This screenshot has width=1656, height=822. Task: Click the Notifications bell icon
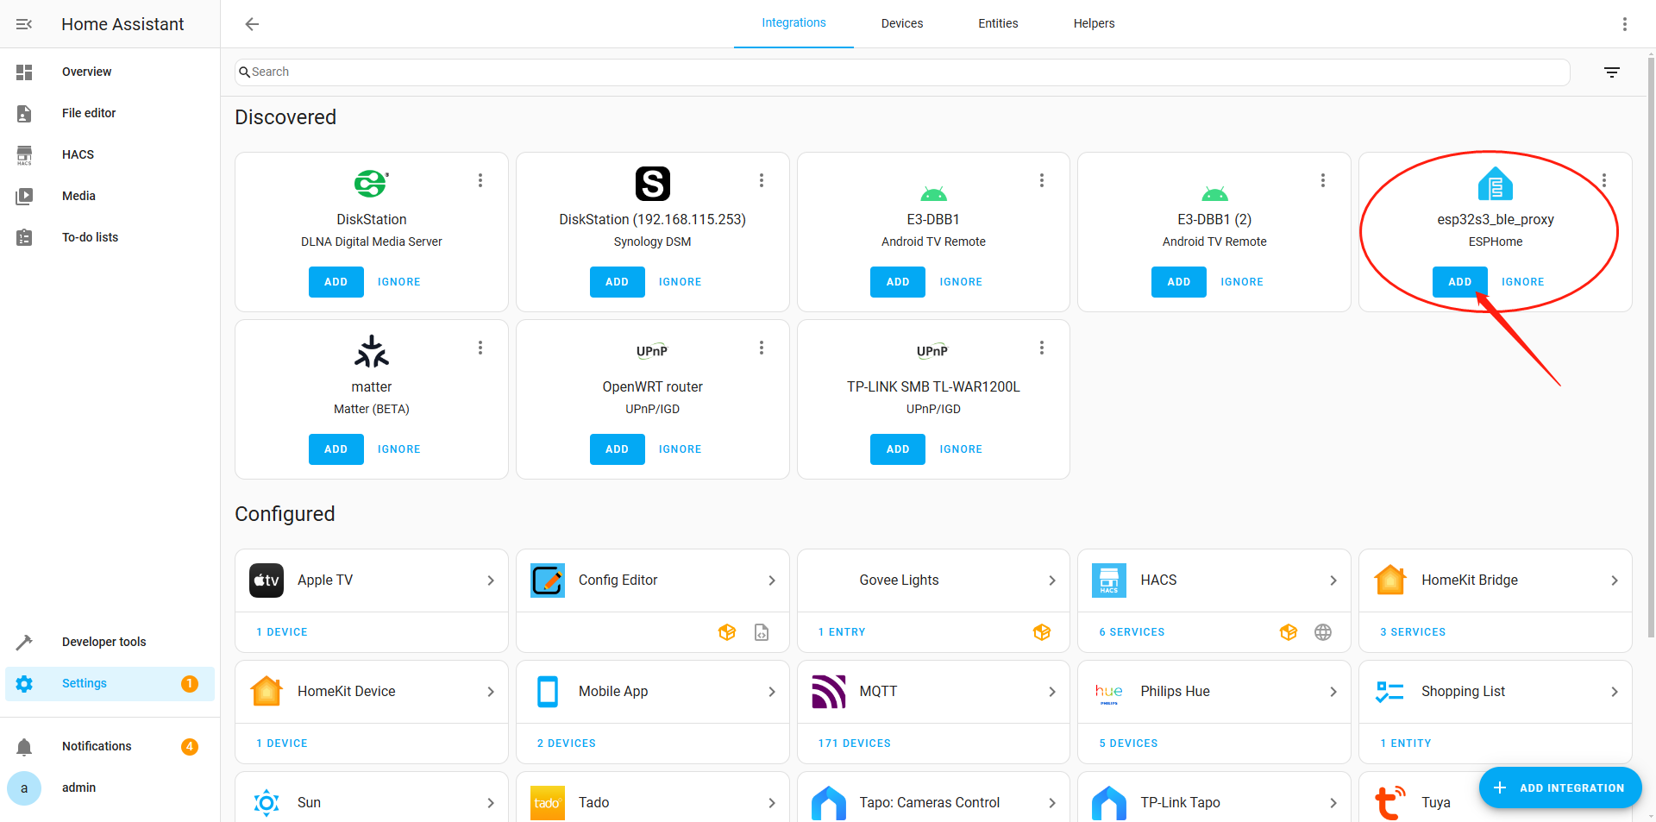coord(24,747)
